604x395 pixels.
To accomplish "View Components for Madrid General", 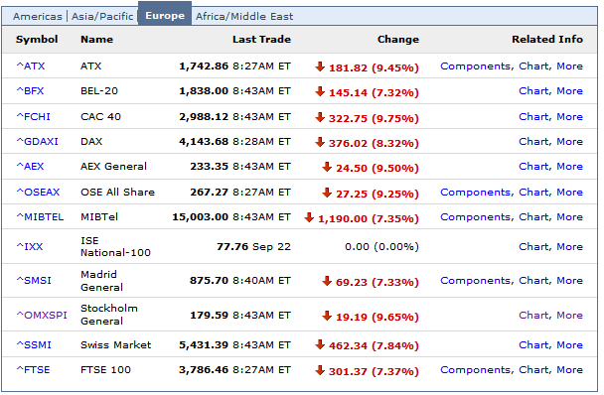I will pos(476,281).
